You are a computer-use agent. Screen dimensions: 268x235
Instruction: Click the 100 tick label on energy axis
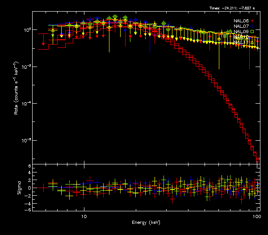[x=256, y=216]
